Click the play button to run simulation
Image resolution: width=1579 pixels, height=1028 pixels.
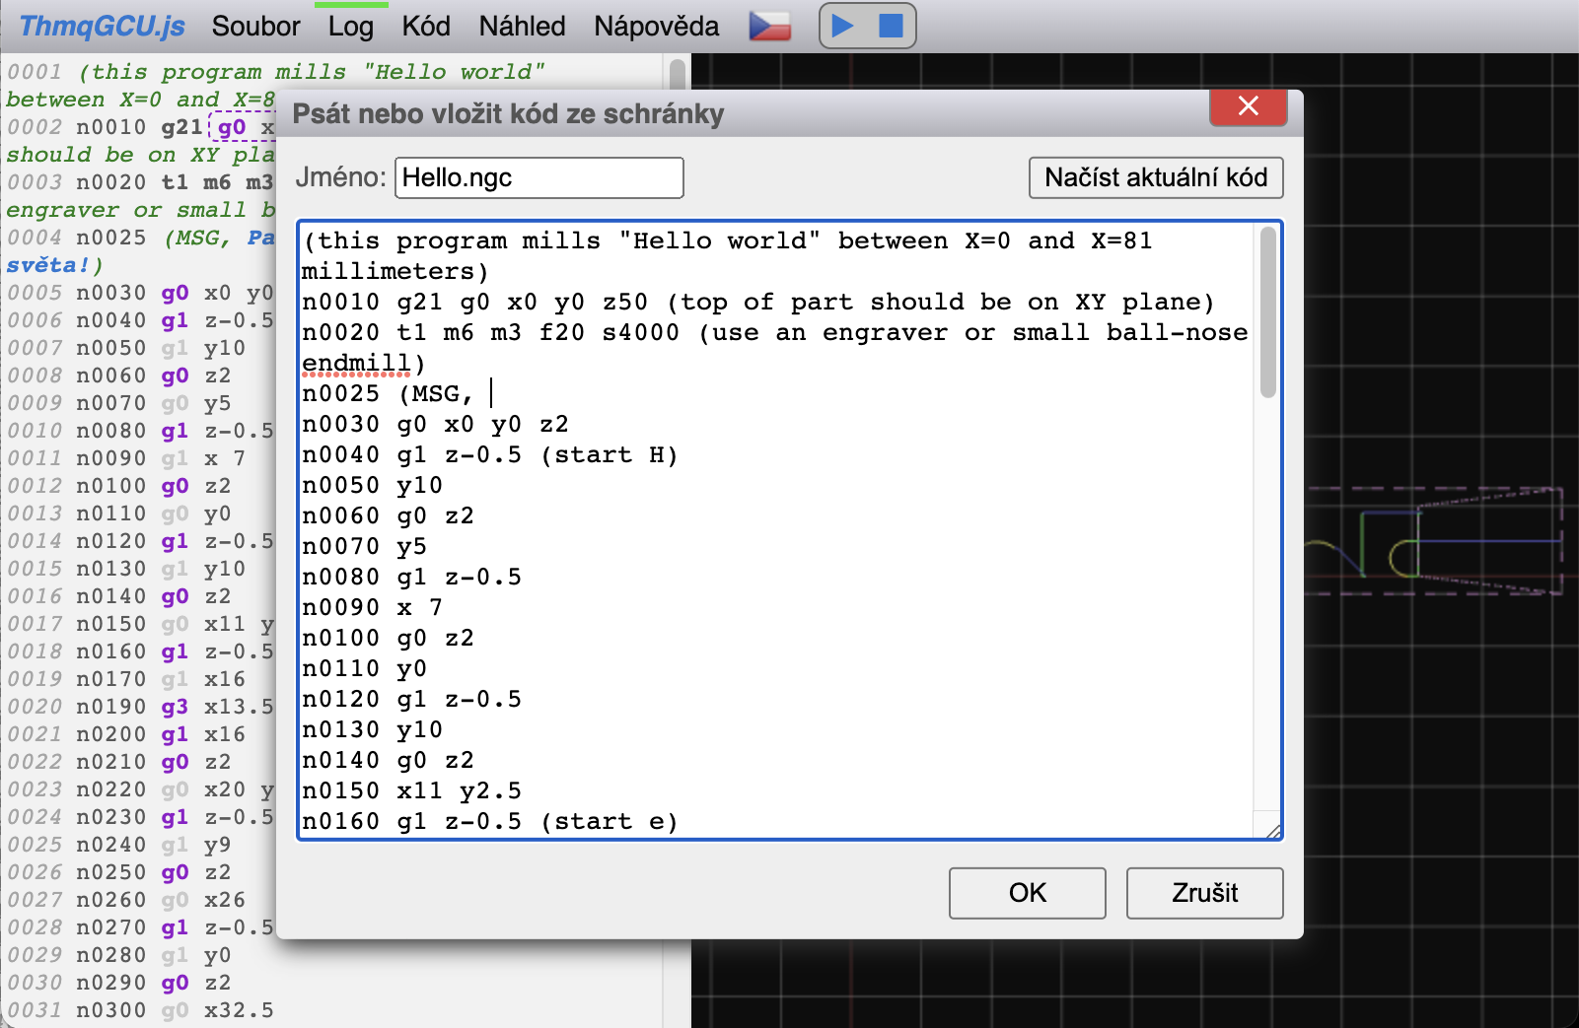[x=842, y=26]
